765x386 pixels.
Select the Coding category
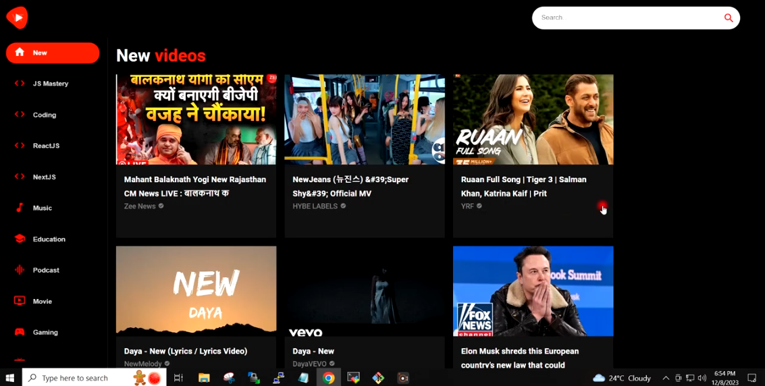click(44, 115)
